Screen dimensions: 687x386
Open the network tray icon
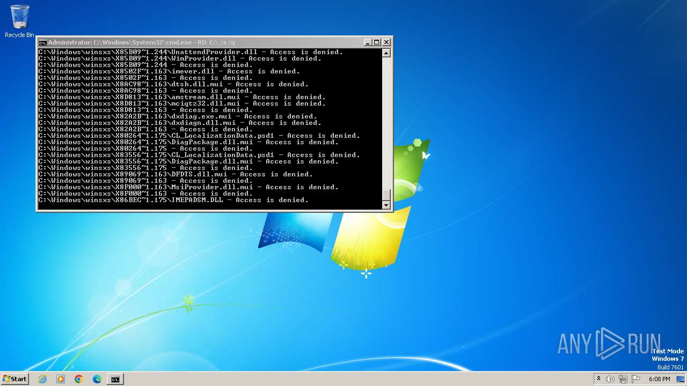(x=623, y=379)
